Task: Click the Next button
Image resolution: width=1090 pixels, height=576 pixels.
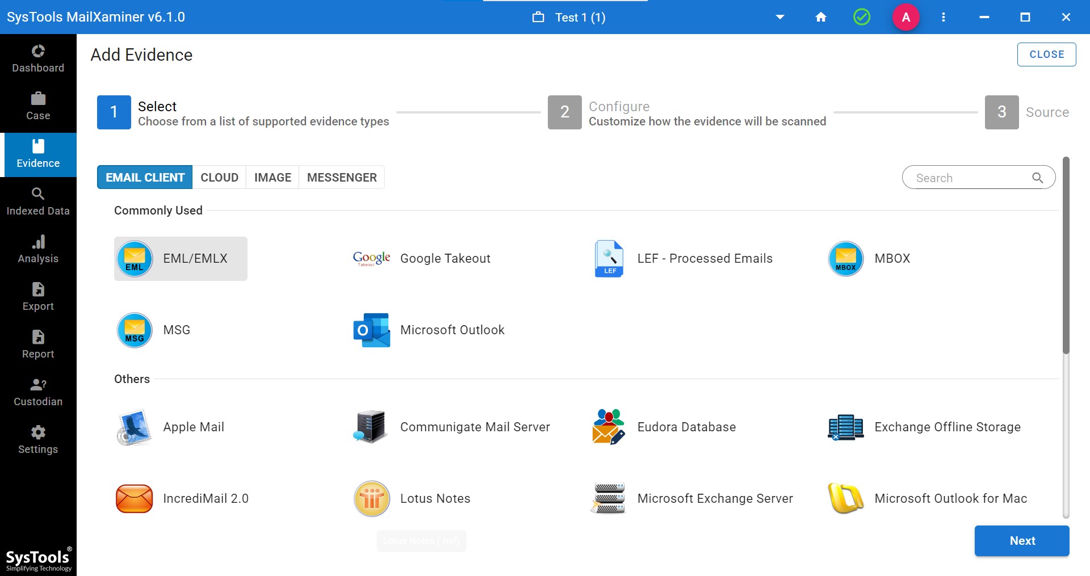Action: pos(1022,541)
